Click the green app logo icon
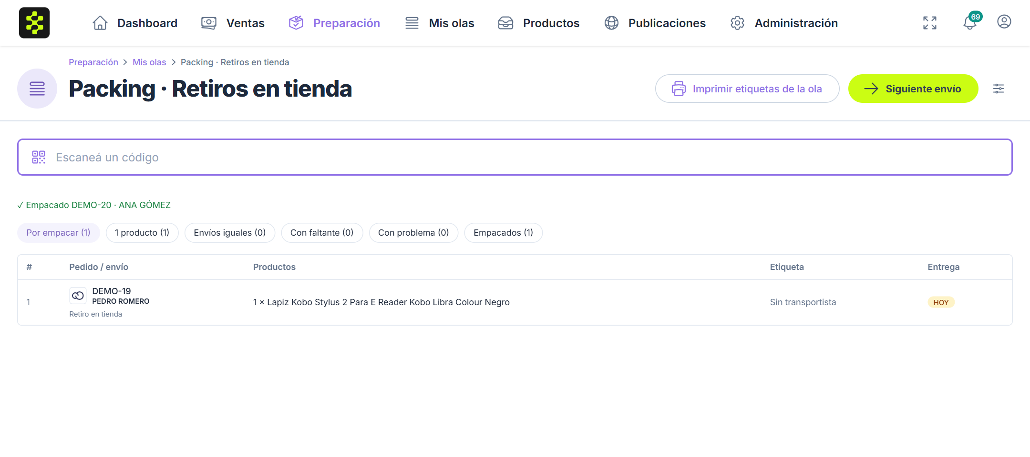The image size is (1030, 457). pyautogui.click(x=34, y=23)
